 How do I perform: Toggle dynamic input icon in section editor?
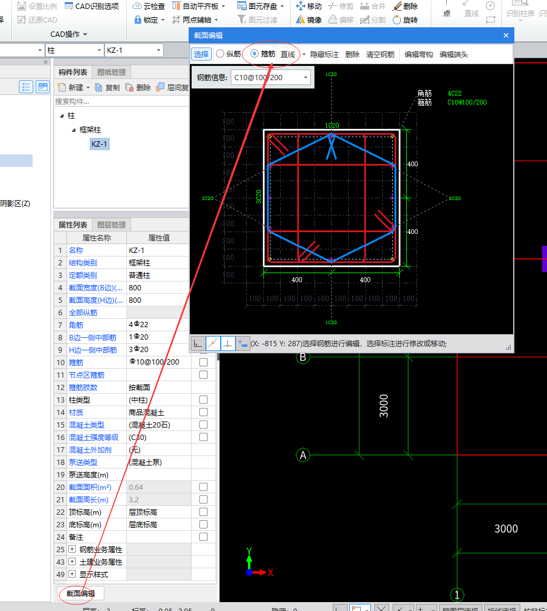click(243, 344)
